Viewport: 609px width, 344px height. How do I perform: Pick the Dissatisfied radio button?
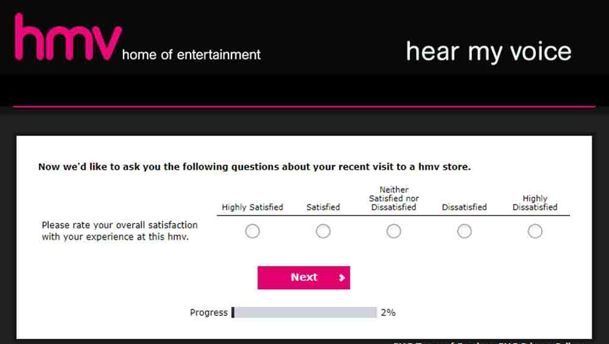click(465, 231)
